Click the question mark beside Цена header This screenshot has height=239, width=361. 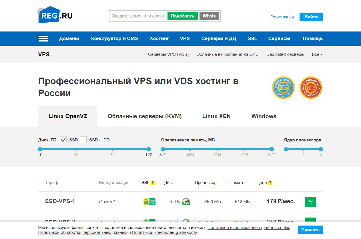(270, 183)
